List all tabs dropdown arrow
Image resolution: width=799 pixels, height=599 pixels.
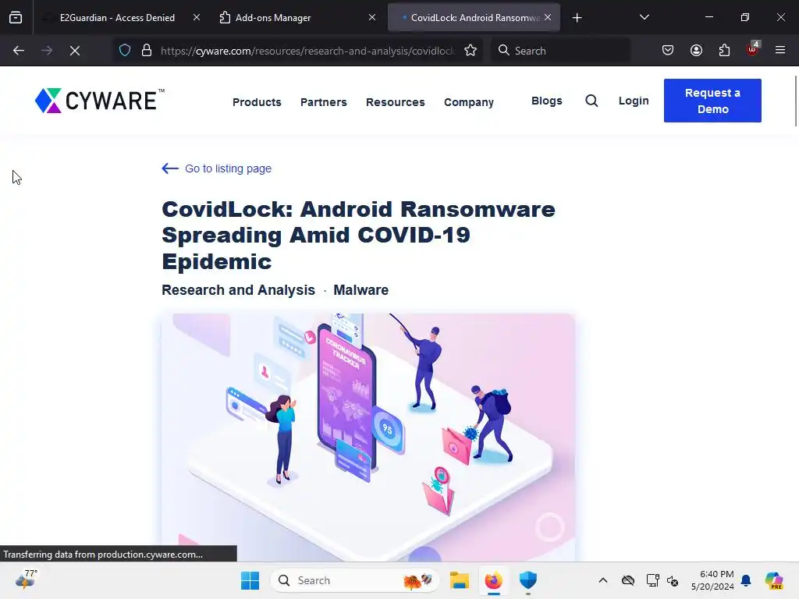644,17
